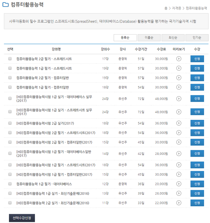Play preview for [HD] 2급 실기(2017) course
The height and width of the screenshot is (223, 210).
[178, 123]
